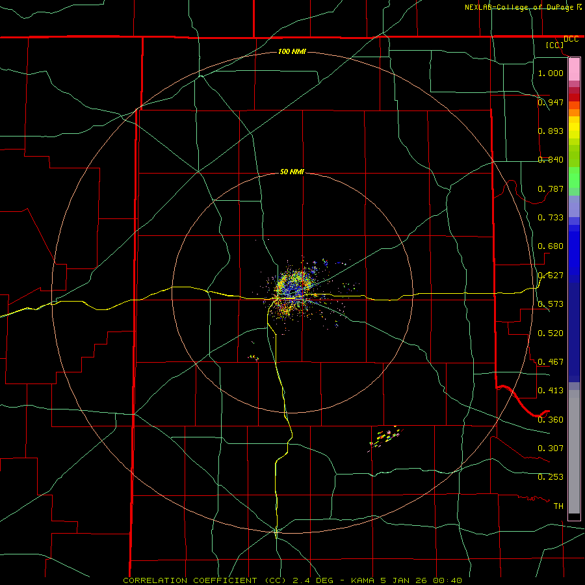
Task: Click the bright blue color bar segment
Action: pos(574,253)
